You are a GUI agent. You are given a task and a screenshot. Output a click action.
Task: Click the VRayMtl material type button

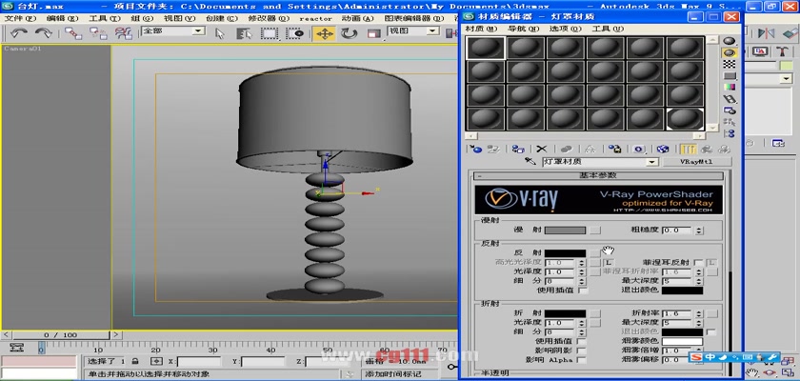pyautogui.click(x=697, y=162)
